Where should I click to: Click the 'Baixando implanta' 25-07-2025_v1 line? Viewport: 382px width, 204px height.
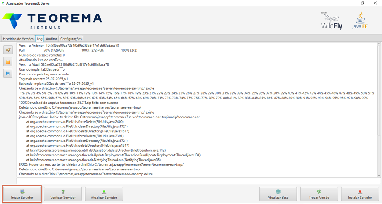pos(56,84)
